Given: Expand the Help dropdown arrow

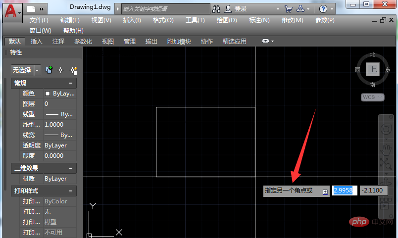Looking at the screenshot, I should pos(332,9).
